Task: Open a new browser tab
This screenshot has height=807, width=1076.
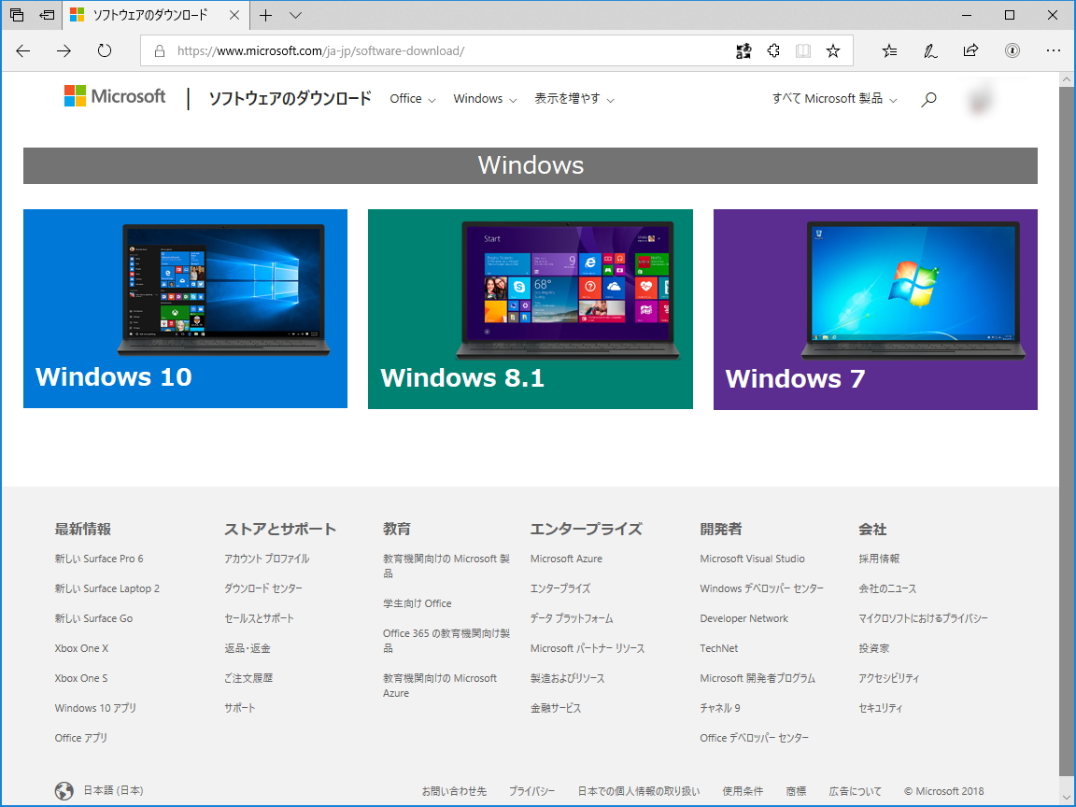Action: [x=267, y=15]
